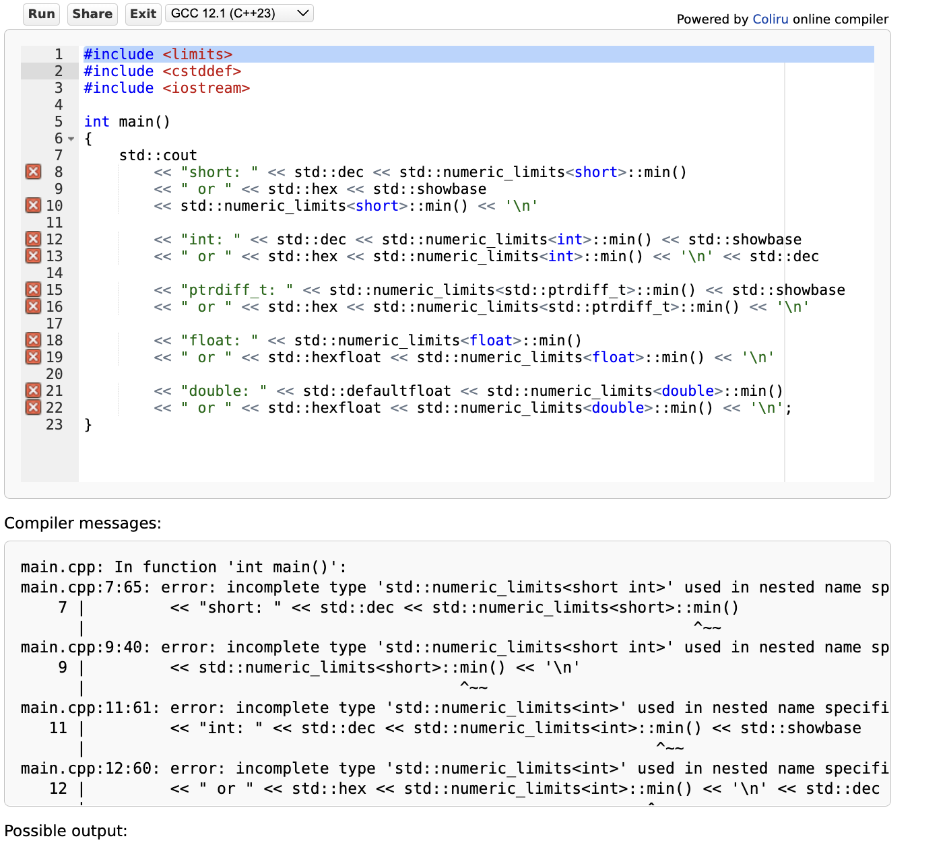Click the #include <iostream> line

(x=166, y=88)
